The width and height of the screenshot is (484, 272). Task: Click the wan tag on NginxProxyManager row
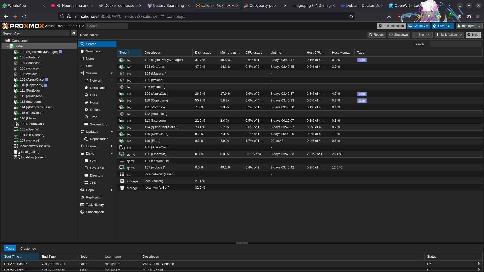tap(362, 60)
